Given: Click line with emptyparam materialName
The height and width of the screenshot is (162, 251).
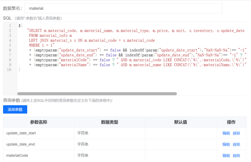Looking at the screenshot, I should [x=138, y=65].
